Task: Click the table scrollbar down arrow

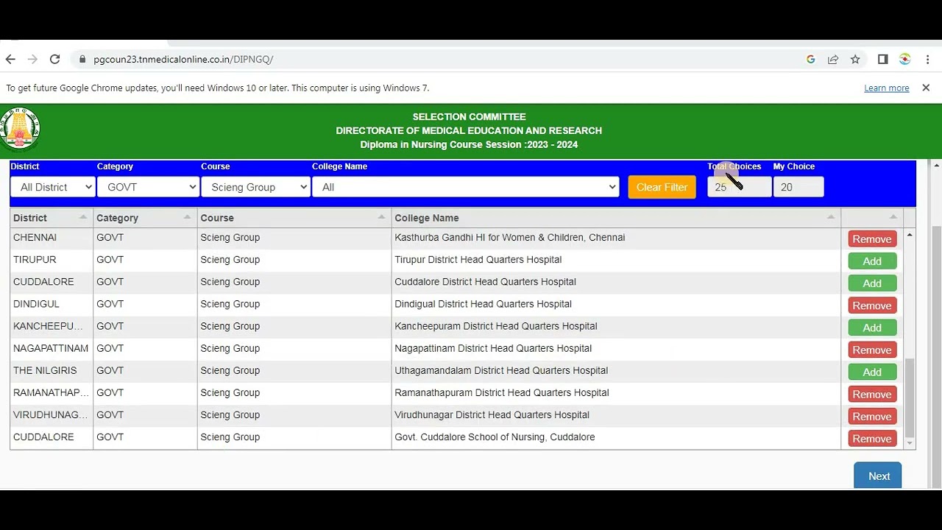Action: pos(910,443)
